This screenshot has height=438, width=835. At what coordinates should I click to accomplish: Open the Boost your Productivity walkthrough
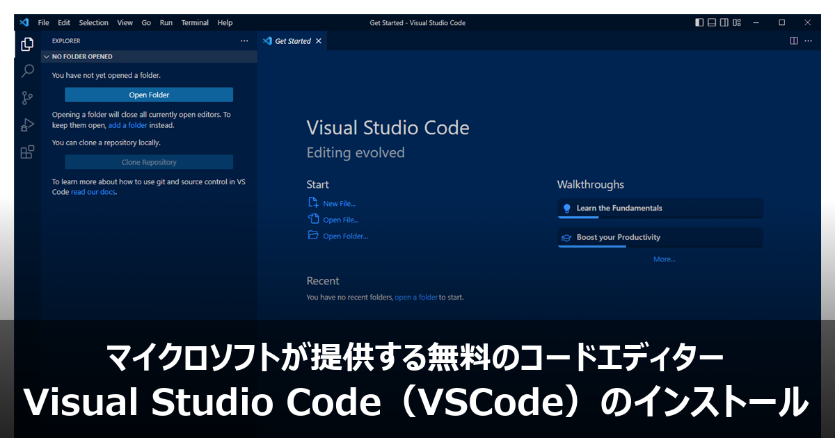(x=660, y=238)
